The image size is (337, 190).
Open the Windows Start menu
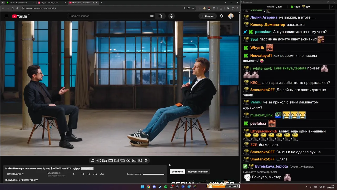tap(142, 187)
